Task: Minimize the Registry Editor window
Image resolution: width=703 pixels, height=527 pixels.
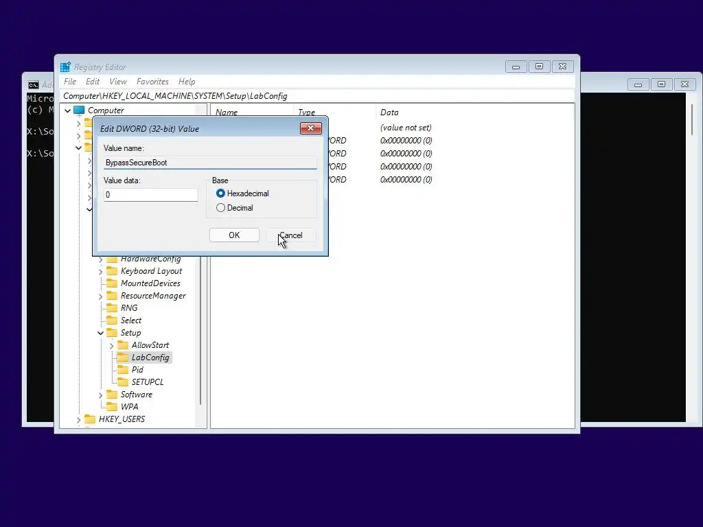Action: (x=516, y=67)
